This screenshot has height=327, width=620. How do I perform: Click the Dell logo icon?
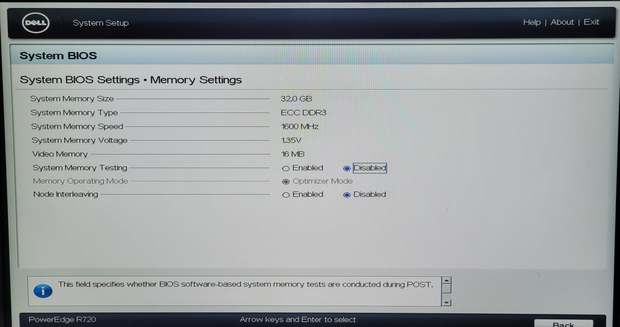[x=36, y=22]
